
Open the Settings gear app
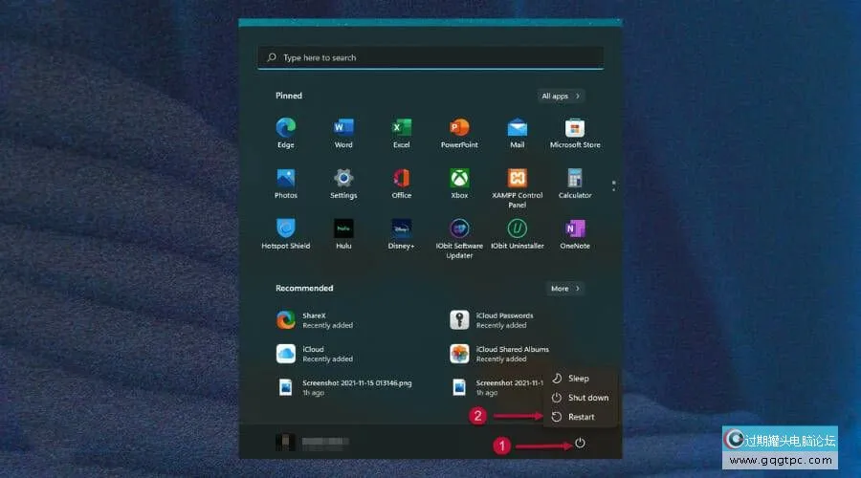[x=343, y=179]
